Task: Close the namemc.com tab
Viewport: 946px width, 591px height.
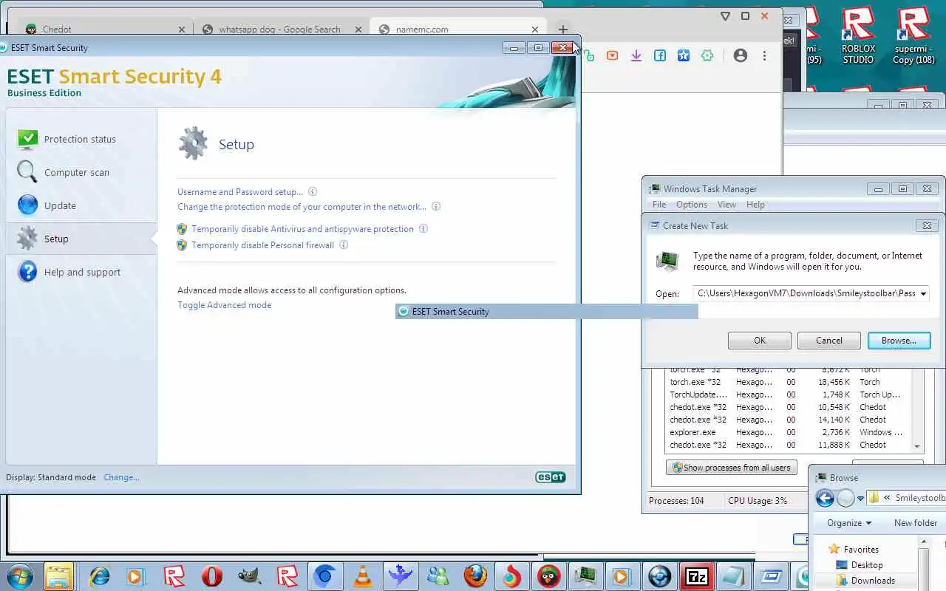Action: (x=535, y=30)
